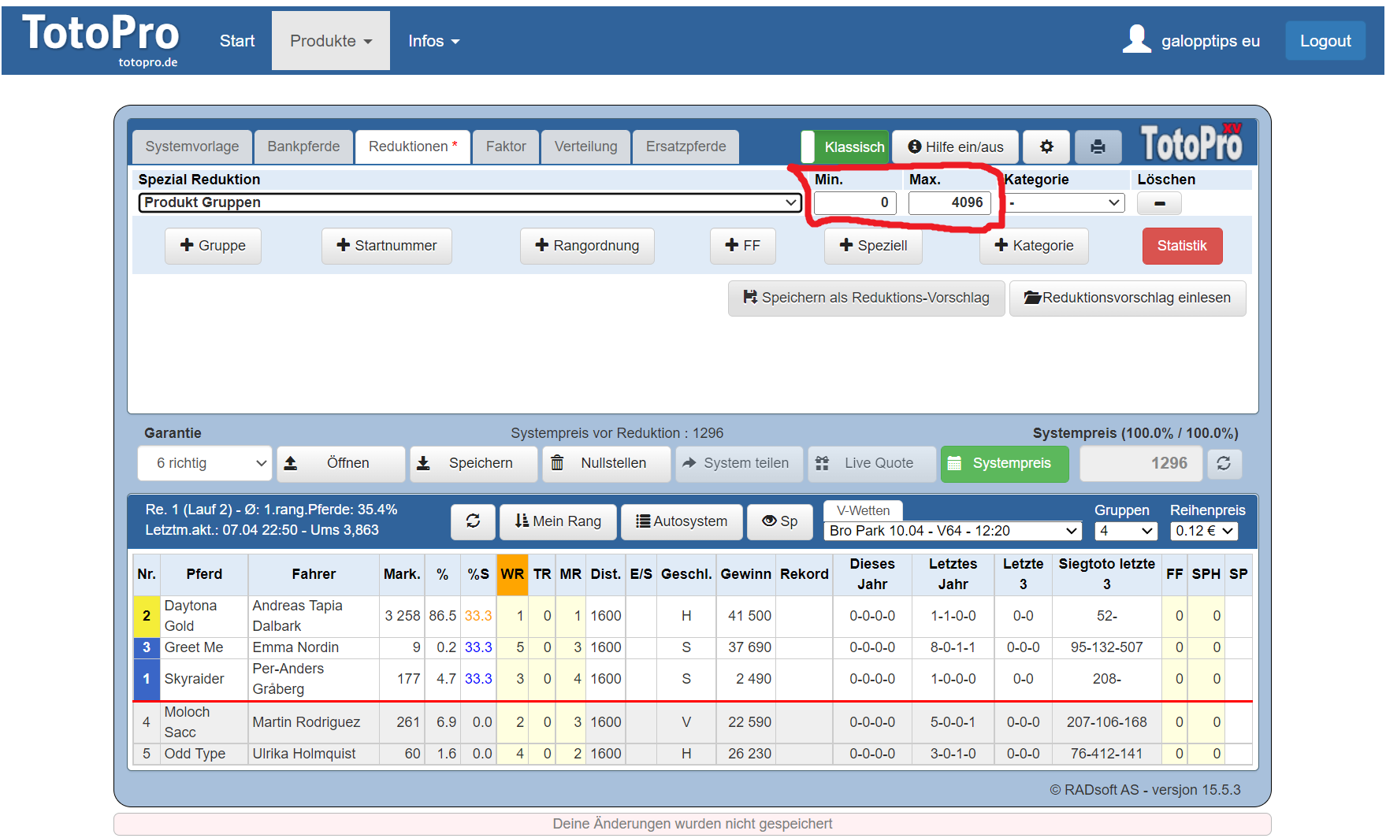Print using the printer icon button

(x=1098, y=146)
